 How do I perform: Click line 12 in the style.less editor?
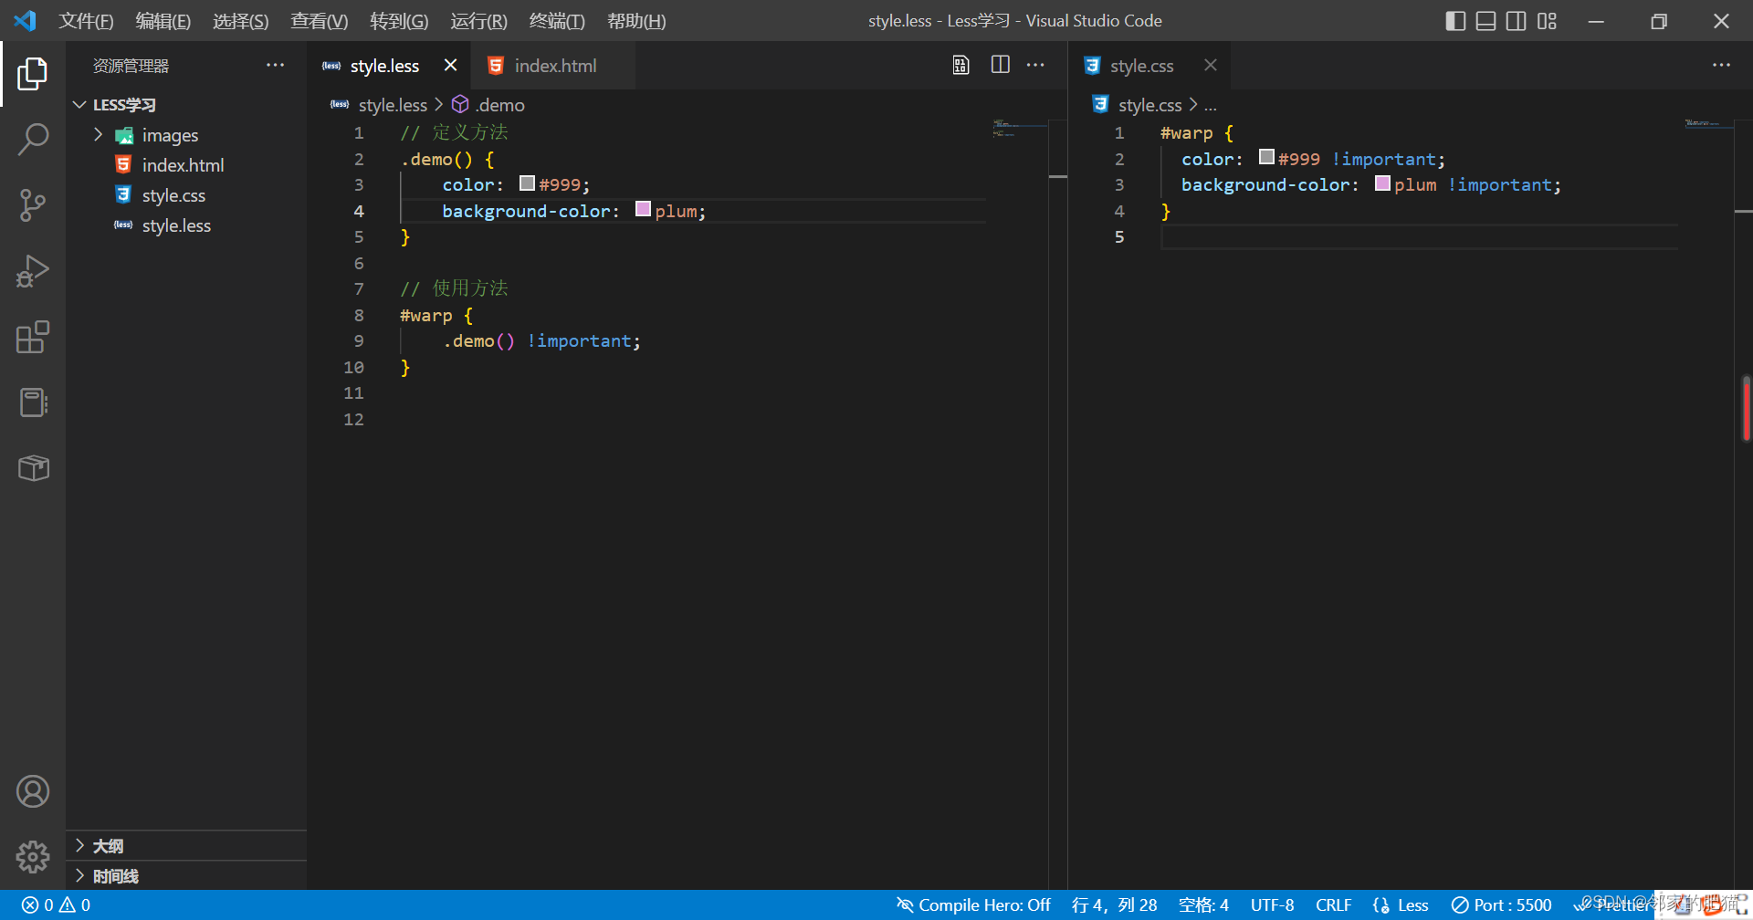tap(694, 419)
